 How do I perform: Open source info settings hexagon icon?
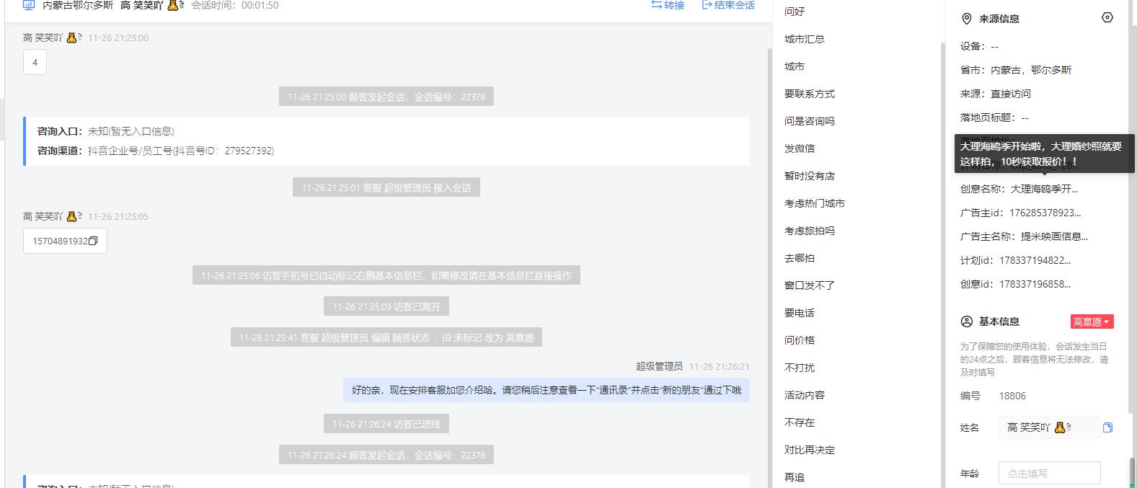(1107, 17)
